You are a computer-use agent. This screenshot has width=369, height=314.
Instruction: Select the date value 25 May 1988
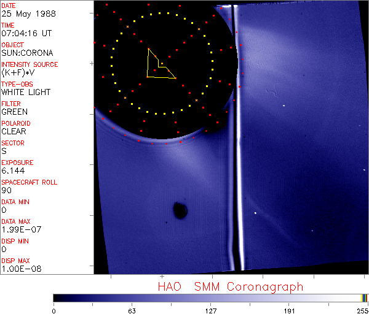pyautogui.click(x=23, y=14)
